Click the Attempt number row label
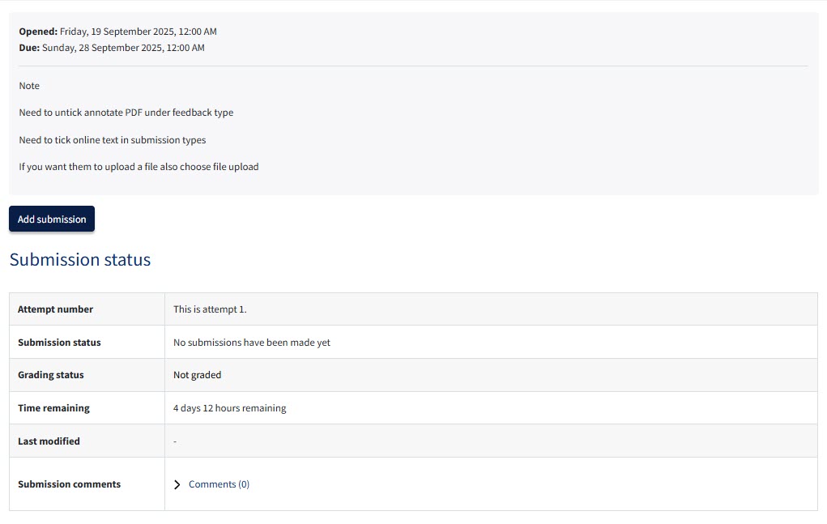This screenshot has height=524, width=827. point(55,309)
